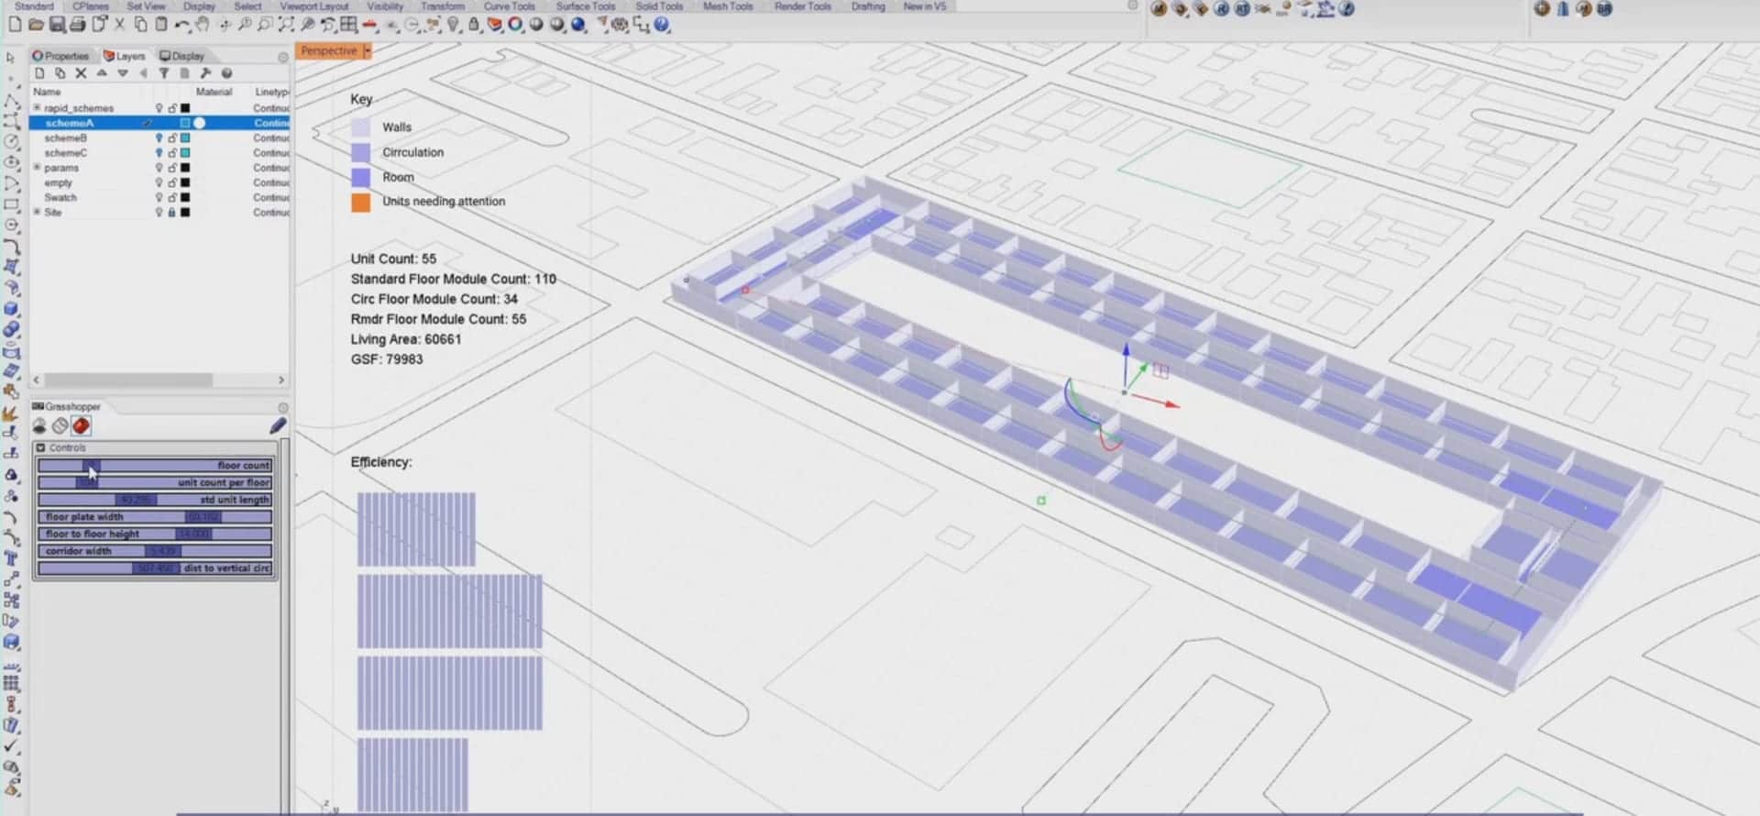Viewport: 1760px width, 816px height.
Task: Switch to the Properties panel tab
Action: tap(60, 56)
